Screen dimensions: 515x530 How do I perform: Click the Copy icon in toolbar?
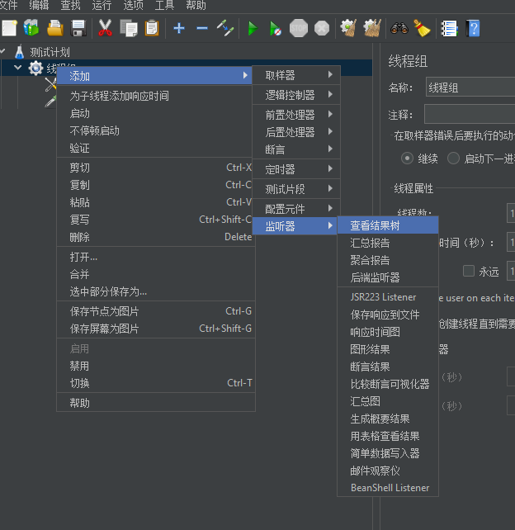(129, 28)
